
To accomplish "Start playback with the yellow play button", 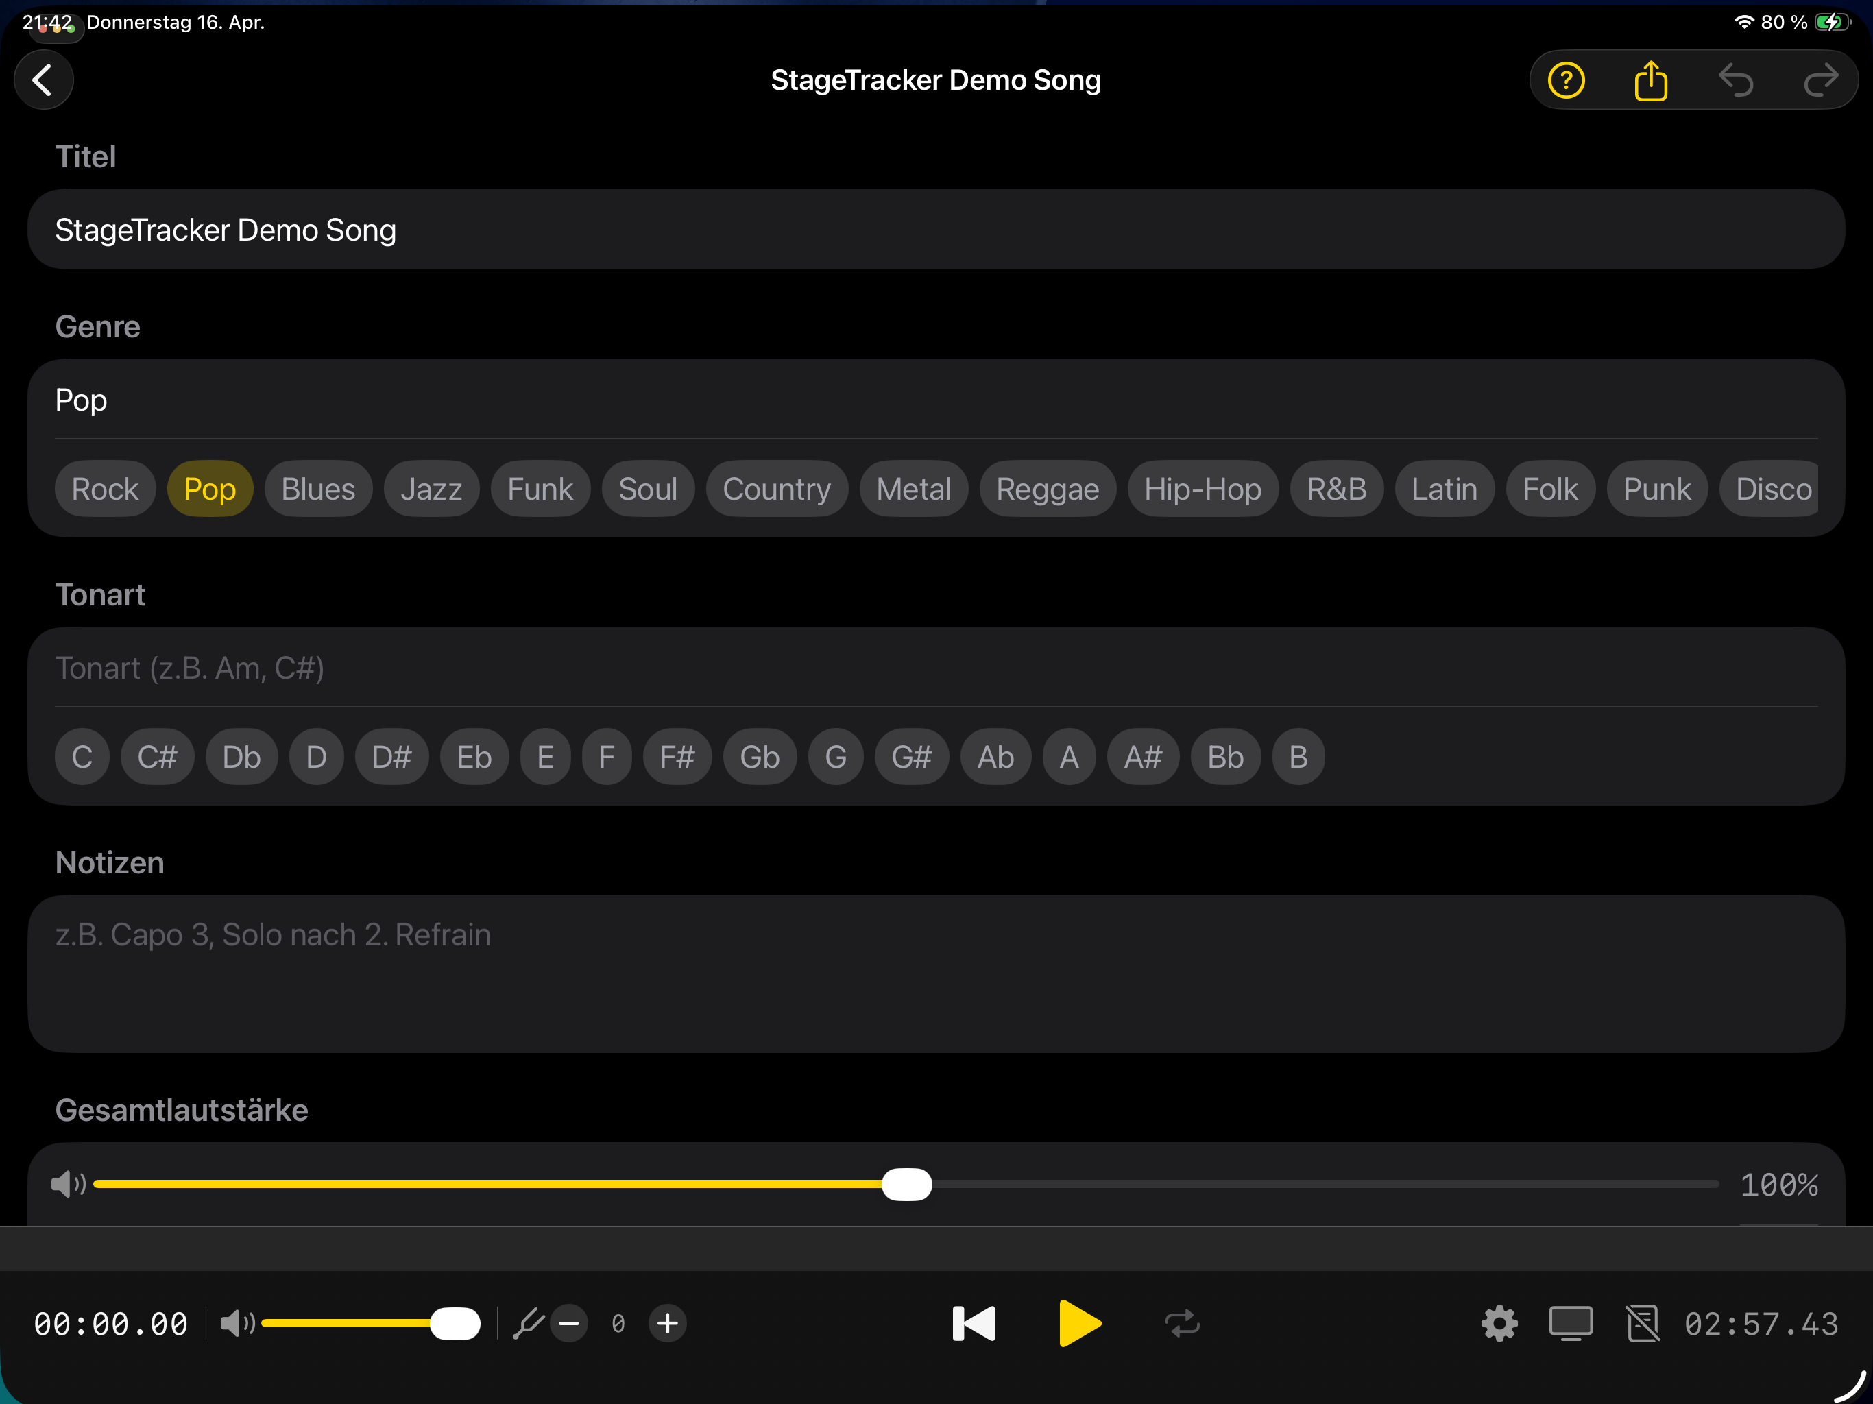I will coord(1080,1322).
